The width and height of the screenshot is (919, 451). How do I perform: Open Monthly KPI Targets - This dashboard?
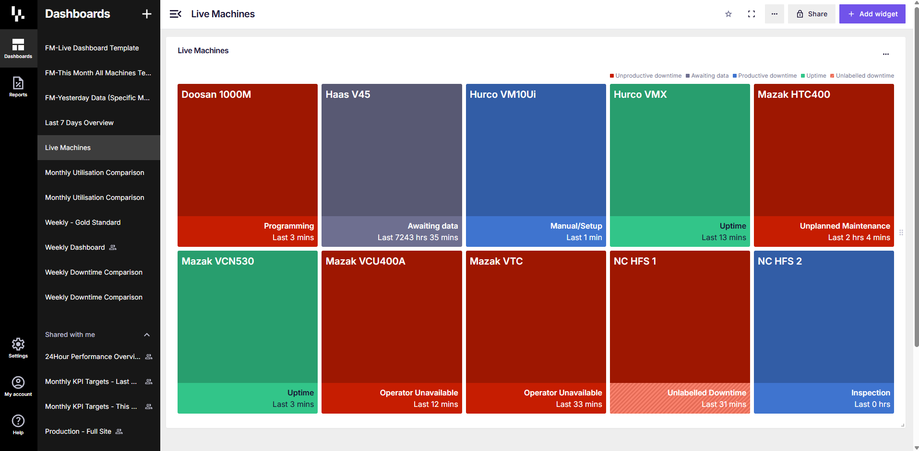pyautogui.click(x=99, y=406)
